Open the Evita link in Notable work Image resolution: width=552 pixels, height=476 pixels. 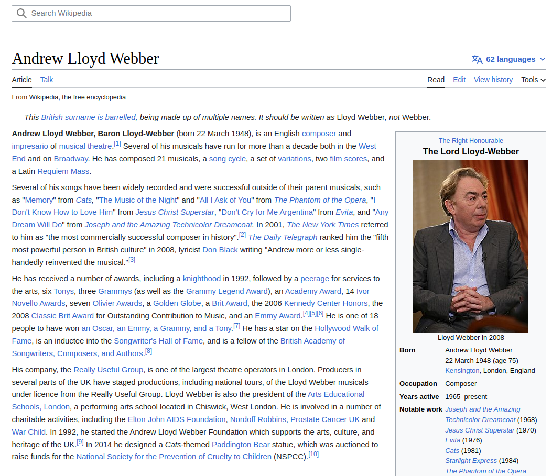[x=453, y=440]
